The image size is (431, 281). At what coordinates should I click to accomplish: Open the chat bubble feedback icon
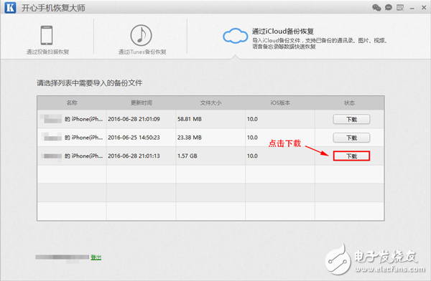pyautogui.click(x=389, y=7)
